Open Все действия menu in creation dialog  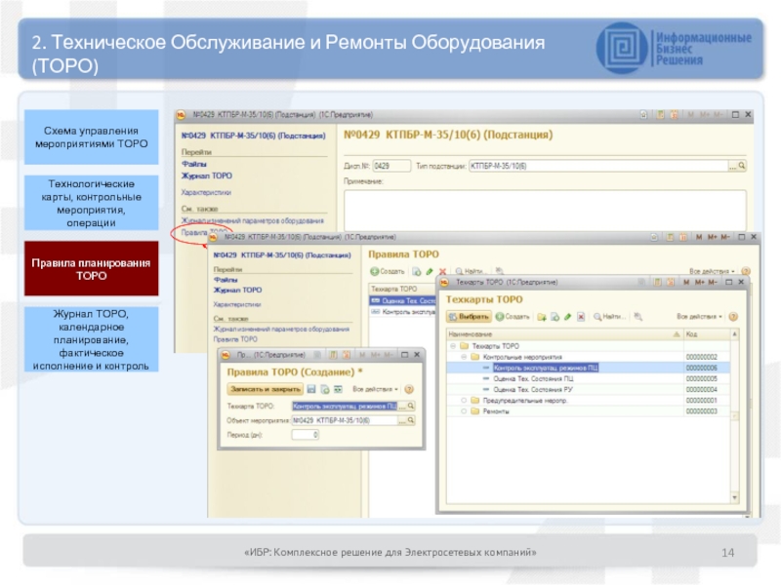[376, 388]
